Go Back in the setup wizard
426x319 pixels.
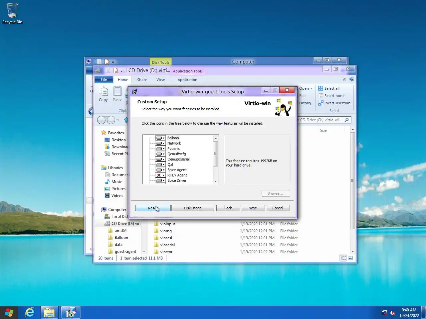[228, 208]
